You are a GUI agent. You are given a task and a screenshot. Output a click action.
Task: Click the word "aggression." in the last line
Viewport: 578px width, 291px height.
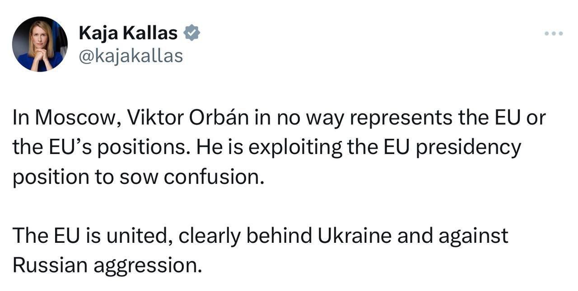tap(148, 265)
